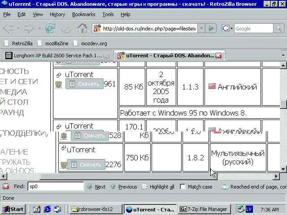Reload the page with the Reload icon

(x=50, y=28)
